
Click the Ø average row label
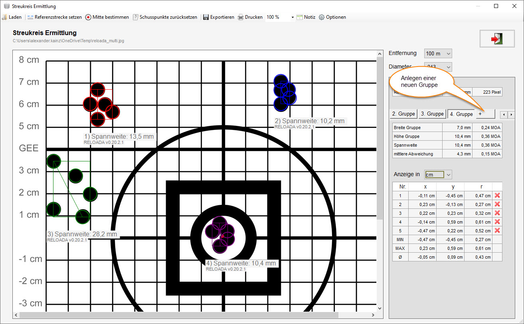point(400,257)
